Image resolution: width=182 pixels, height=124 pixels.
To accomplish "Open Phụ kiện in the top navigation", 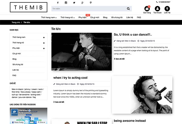I will click(83, 18).
